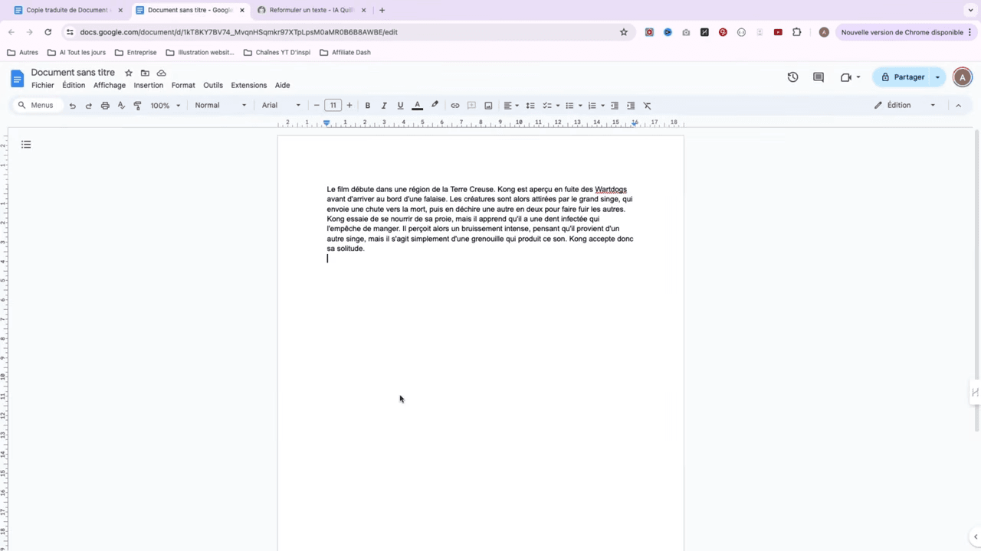View the cloud save status
981x551 pixels.
click(161, 73)
